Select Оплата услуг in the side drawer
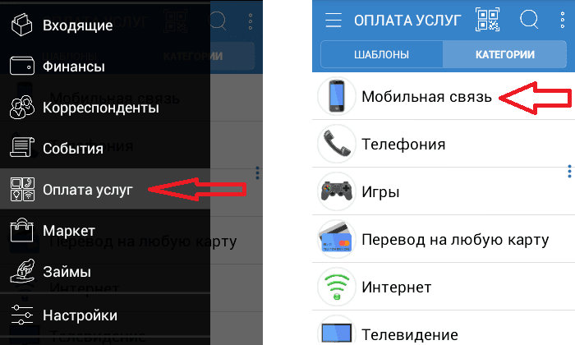 tap(105, 189)
